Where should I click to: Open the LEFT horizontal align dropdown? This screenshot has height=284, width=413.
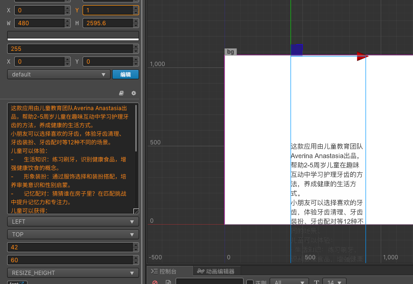point(73,222)
